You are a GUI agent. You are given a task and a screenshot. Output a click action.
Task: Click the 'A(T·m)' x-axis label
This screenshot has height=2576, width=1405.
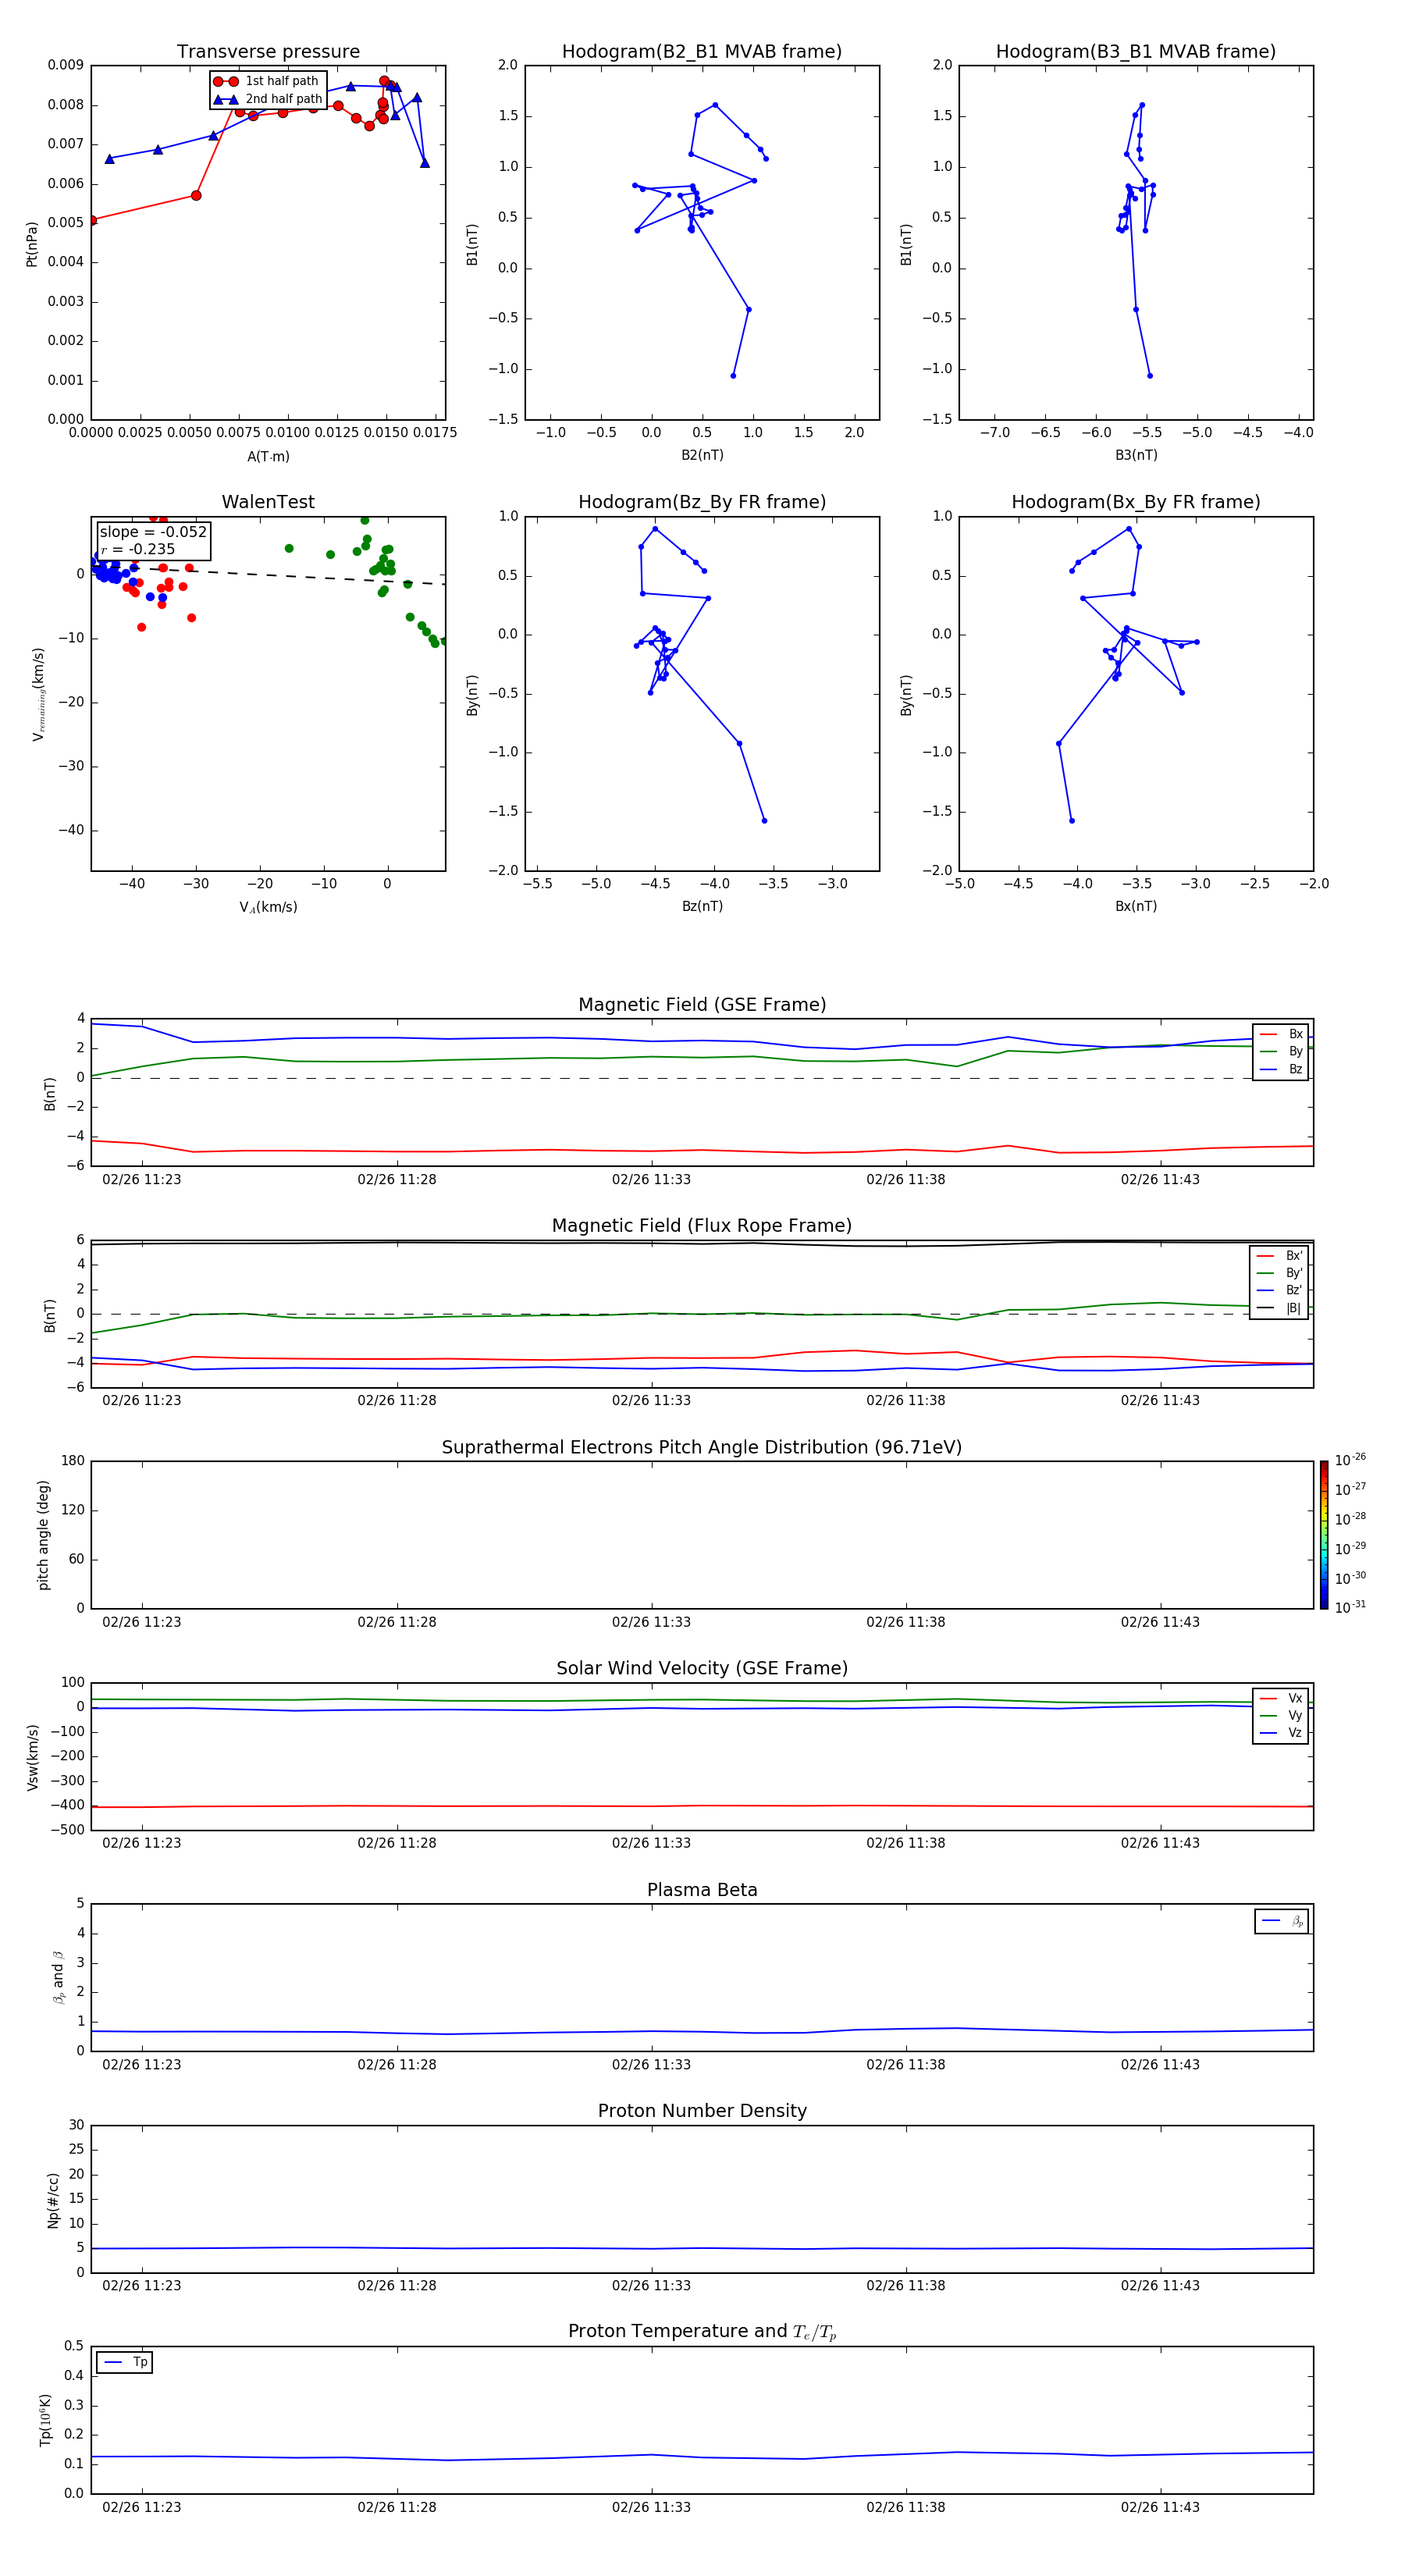tap(268, 457)
